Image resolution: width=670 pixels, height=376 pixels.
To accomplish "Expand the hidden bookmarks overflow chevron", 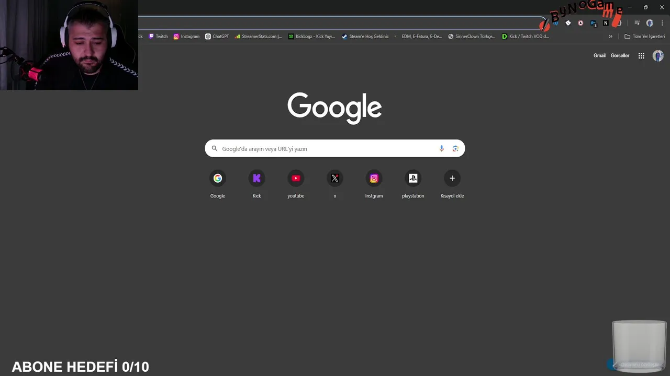I will coord(610,37).
